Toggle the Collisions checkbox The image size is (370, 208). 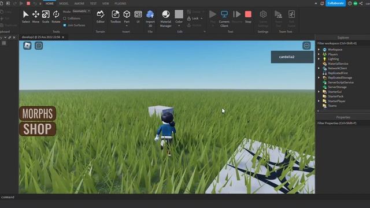(65, 18)
